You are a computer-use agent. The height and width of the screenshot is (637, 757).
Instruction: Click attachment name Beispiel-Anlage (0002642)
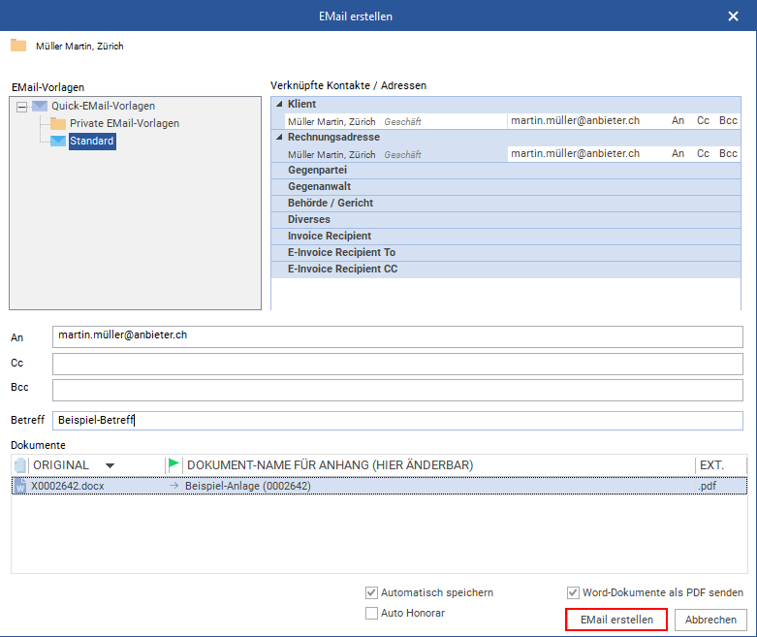click(248, 486)
